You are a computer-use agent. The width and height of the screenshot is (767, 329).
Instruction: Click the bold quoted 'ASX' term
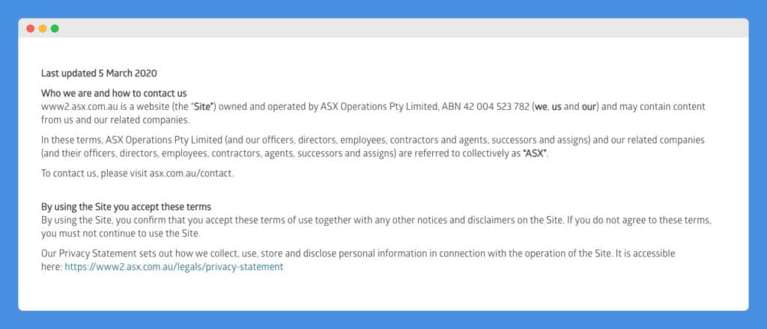coord(535,153)
